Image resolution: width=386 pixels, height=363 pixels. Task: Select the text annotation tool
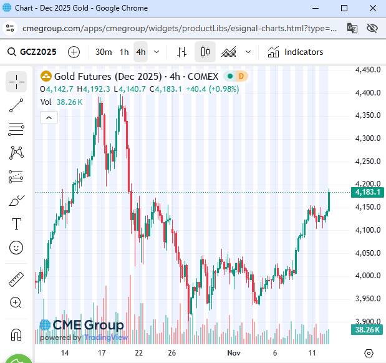coord(17,224)
